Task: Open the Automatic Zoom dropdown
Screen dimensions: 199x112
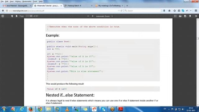Action: pyautogui.click(x=104, y=16)
